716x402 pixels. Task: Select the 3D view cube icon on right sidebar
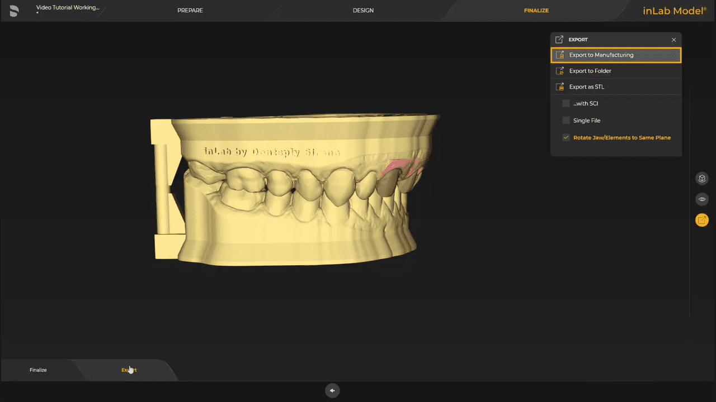click(702, 178)
